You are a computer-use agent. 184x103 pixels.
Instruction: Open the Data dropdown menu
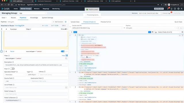(x=4, y=18)
